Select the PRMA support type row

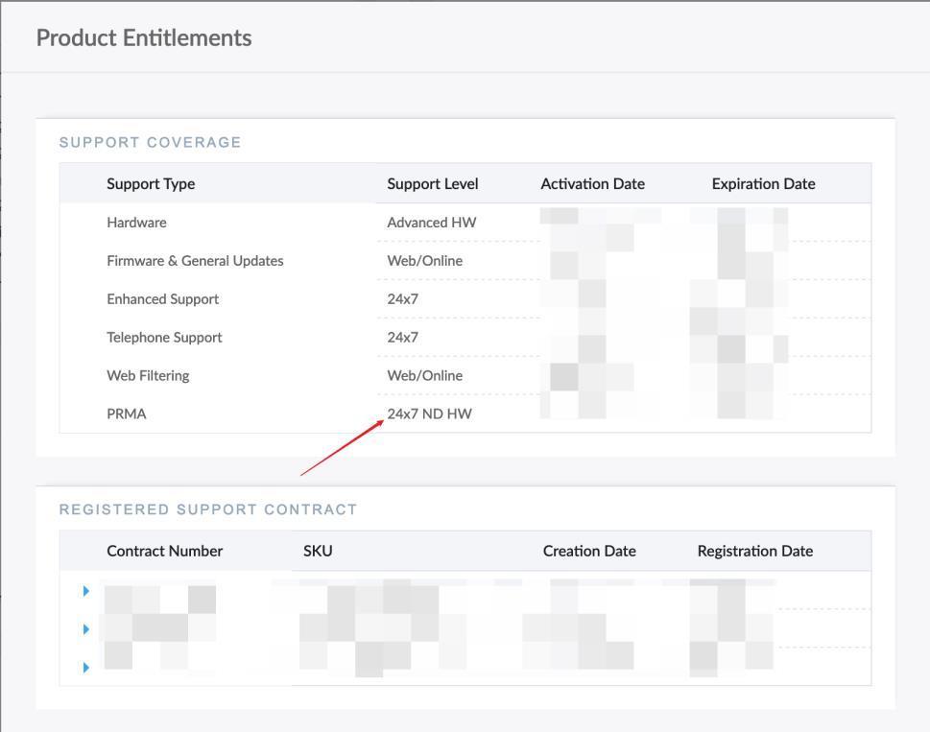127,414
